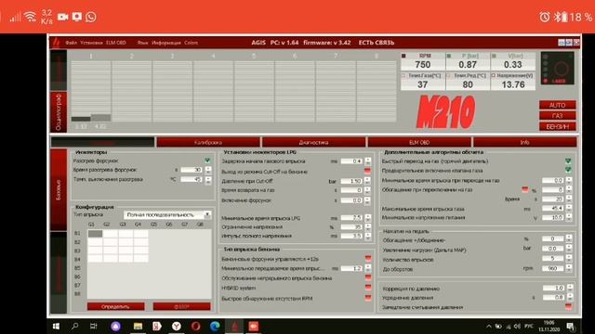Switch to БЕНЗИН fuel mode
595x334 pixels.
[558, 126]
